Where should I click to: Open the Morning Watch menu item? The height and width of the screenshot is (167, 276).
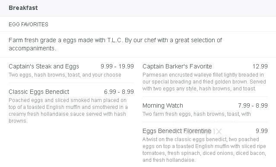(x=163, y=105)
